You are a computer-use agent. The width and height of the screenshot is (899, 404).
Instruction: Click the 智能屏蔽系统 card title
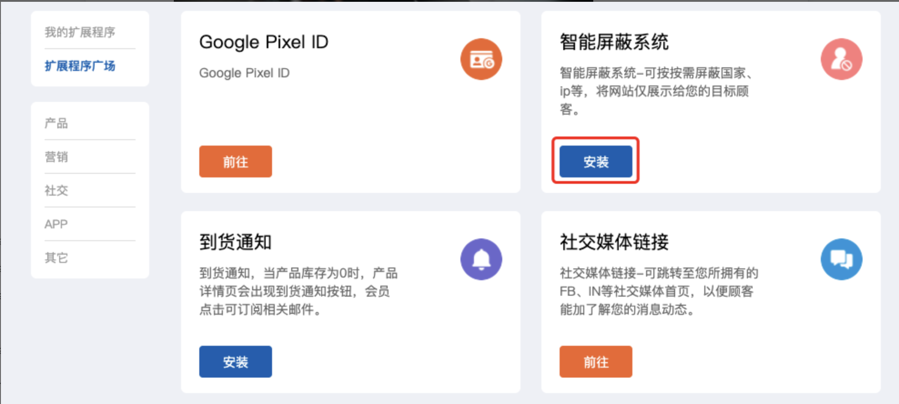[614, 42]
